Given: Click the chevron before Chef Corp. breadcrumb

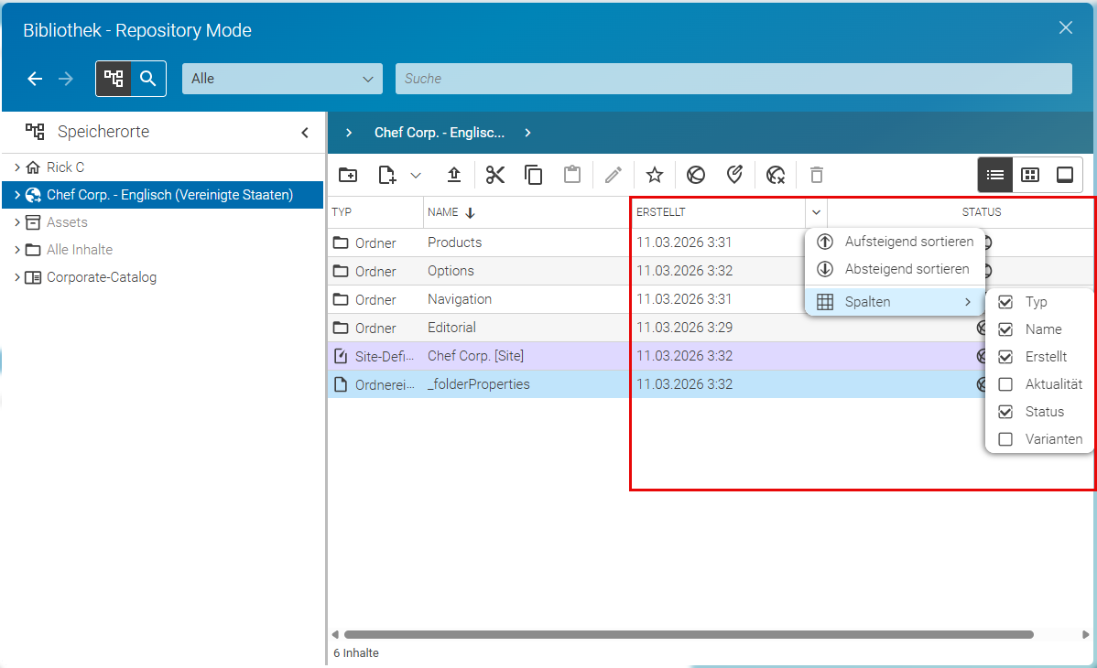Looking at the screenshot, I should [x=348, y=133].
